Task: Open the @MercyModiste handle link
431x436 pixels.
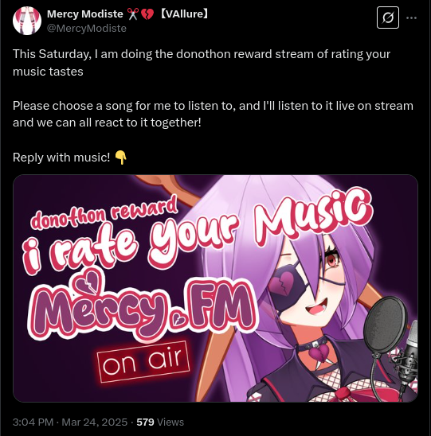Action: point(87,29)
